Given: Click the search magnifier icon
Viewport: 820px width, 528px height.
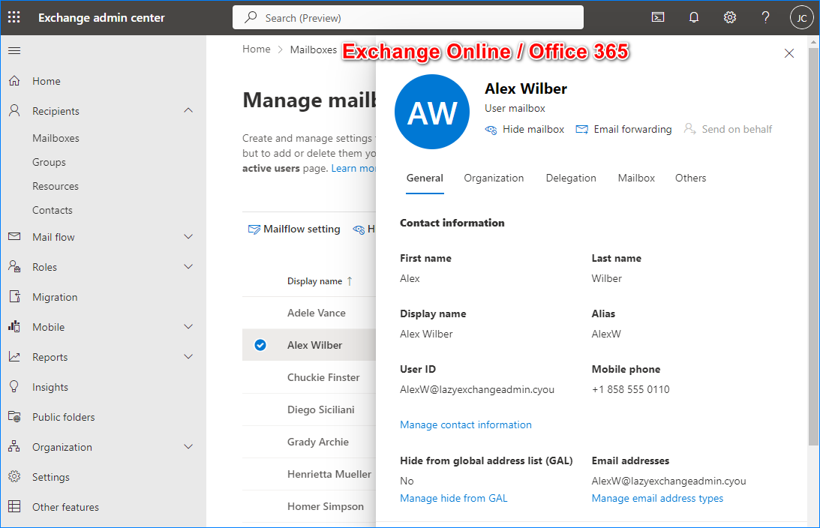Looking at the screenshot, I should 251,17.
